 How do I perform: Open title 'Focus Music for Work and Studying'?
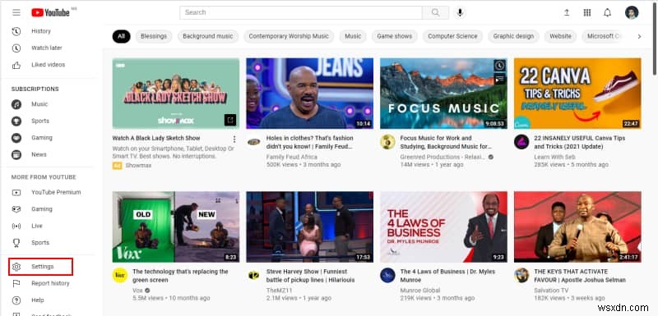tap(446, 142)
